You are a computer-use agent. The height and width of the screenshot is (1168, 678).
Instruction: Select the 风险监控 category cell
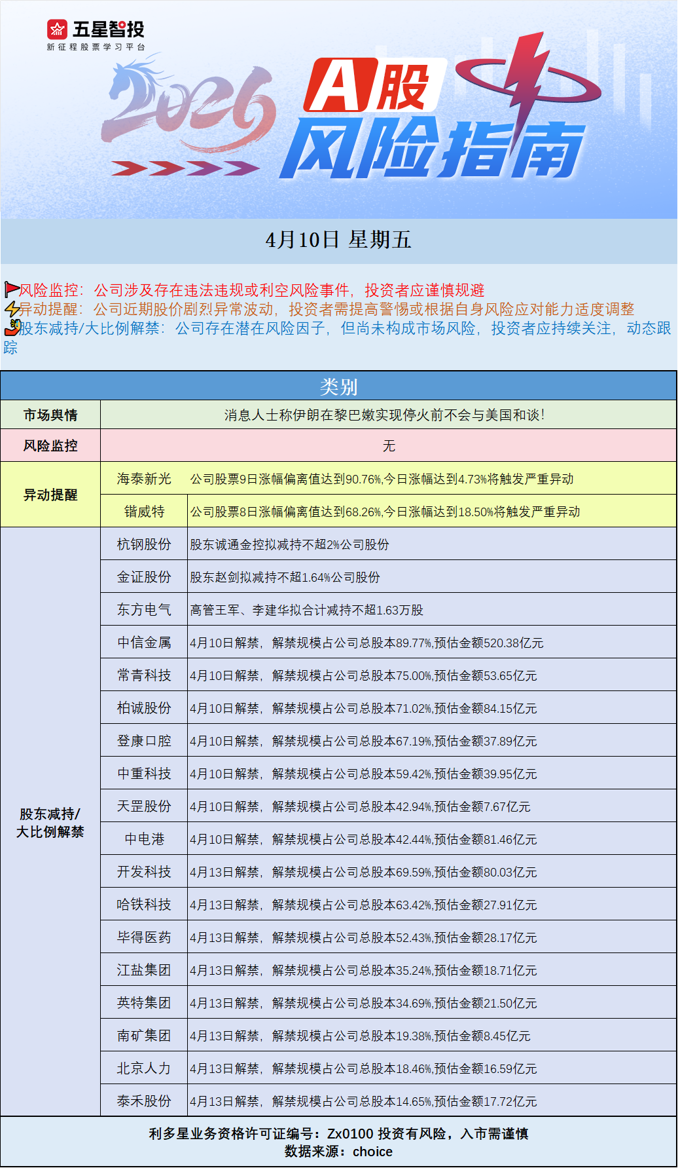click(50, 445)
